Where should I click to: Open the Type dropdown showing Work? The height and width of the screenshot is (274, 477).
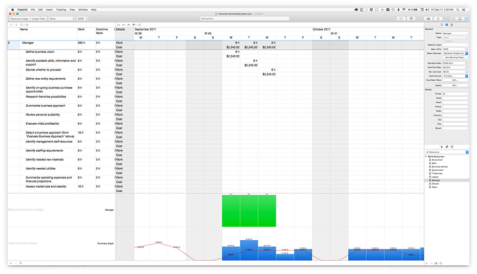pos(455,37)
